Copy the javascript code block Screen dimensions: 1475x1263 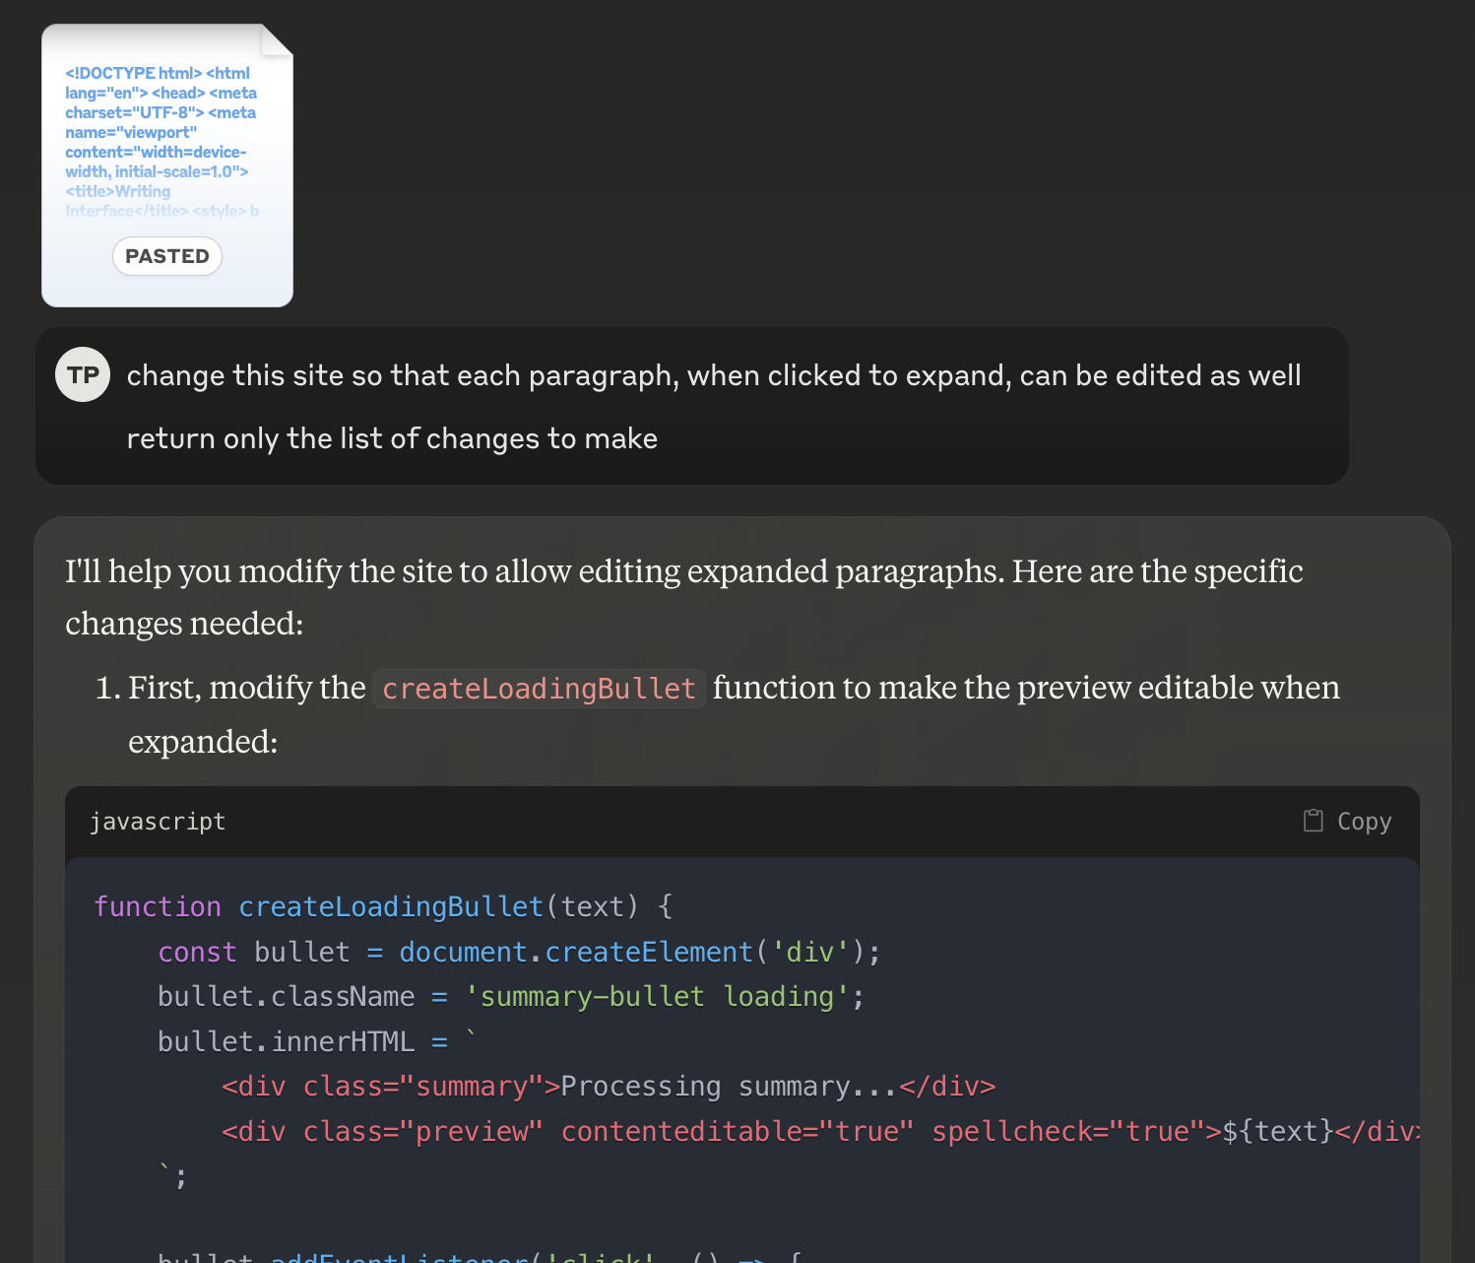click(1347, 821)
